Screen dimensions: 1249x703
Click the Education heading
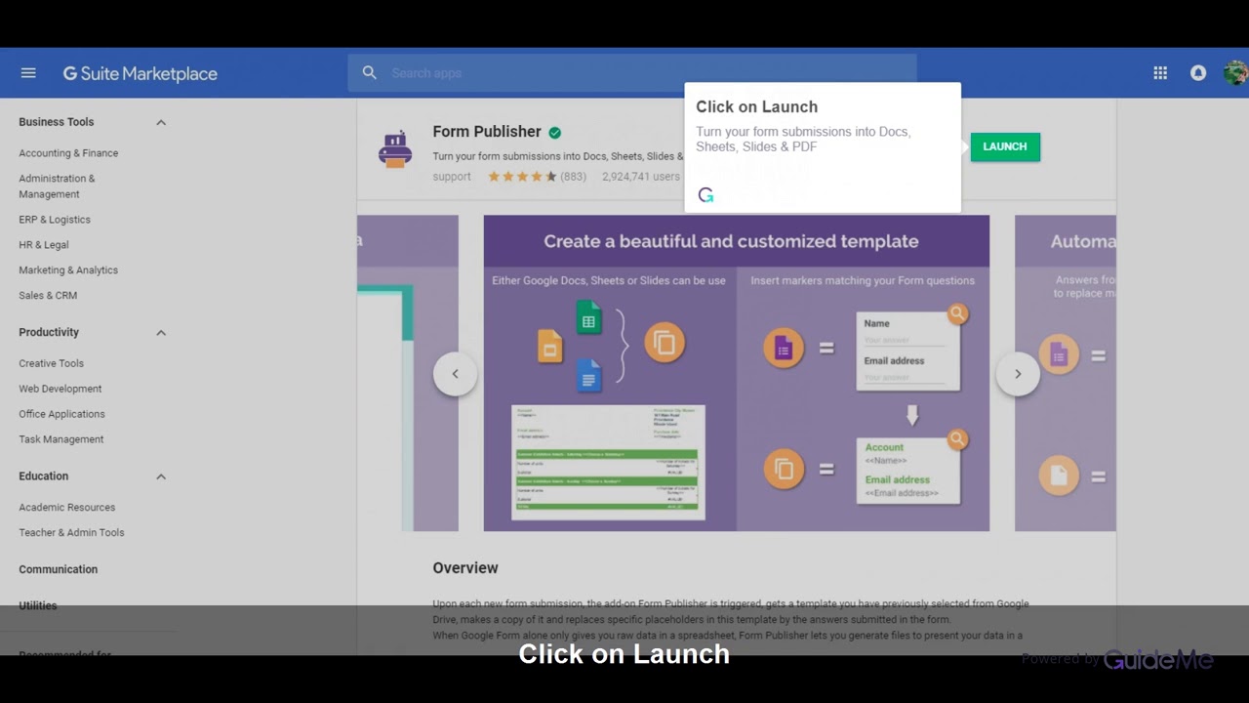click(x=44, y=476)
